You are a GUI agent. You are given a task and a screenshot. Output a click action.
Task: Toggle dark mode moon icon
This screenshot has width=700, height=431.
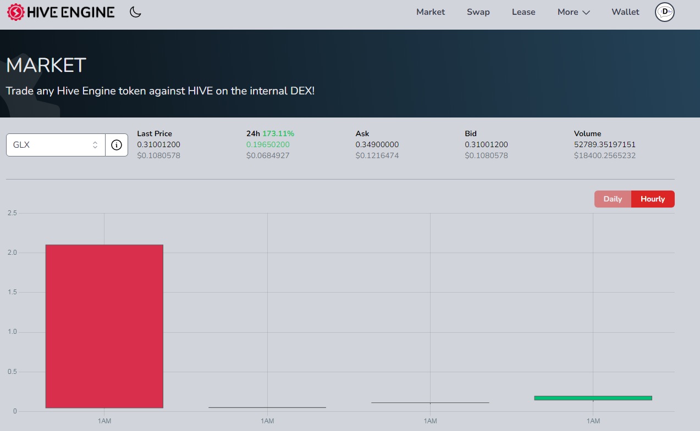click(x=135, y=12)
